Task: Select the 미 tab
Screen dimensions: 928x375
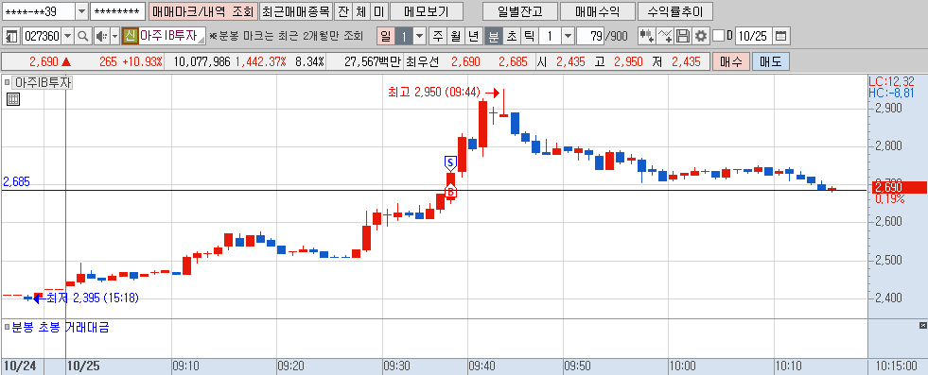Action: tap(378, 11)
